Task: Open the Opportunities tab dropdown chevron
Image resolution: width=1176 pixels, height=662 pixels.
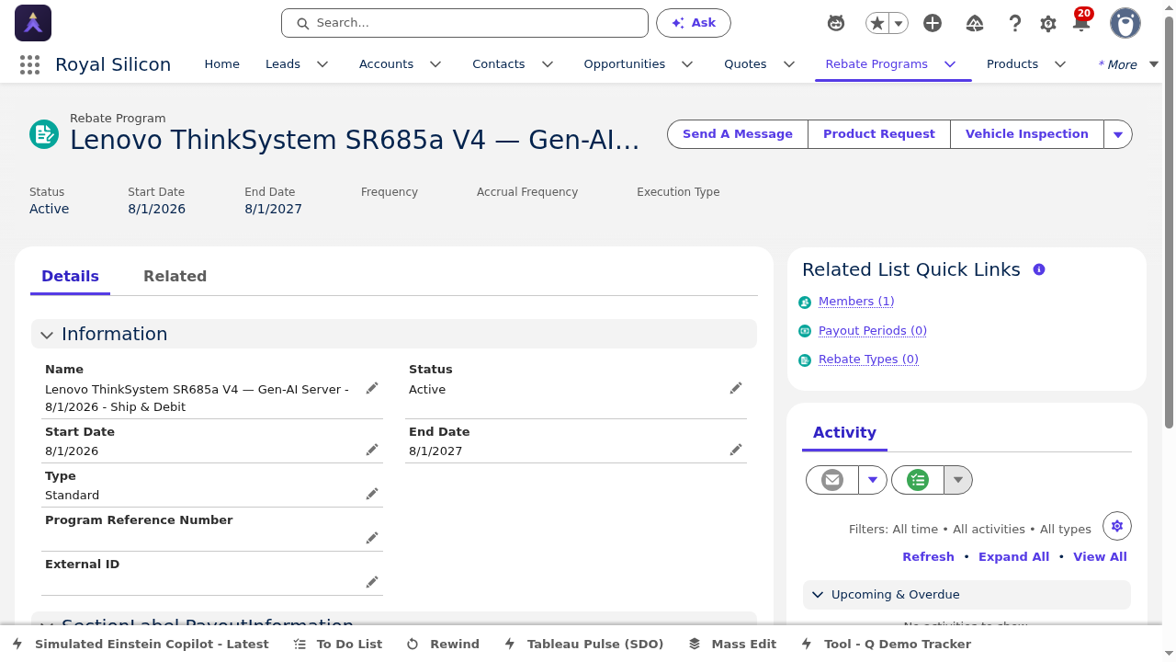Action: click(x=687, y=64)
